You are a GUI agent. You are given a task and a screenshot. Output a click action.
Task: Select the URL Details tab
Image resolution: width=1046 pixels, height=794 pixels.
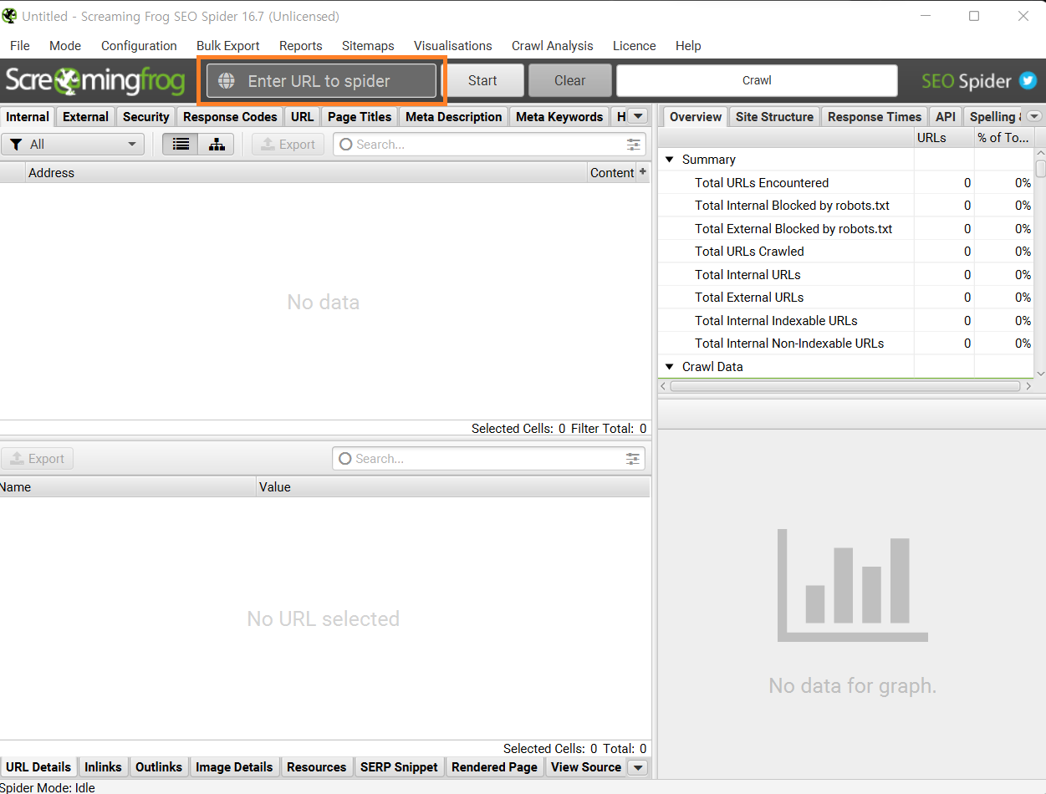38,767
